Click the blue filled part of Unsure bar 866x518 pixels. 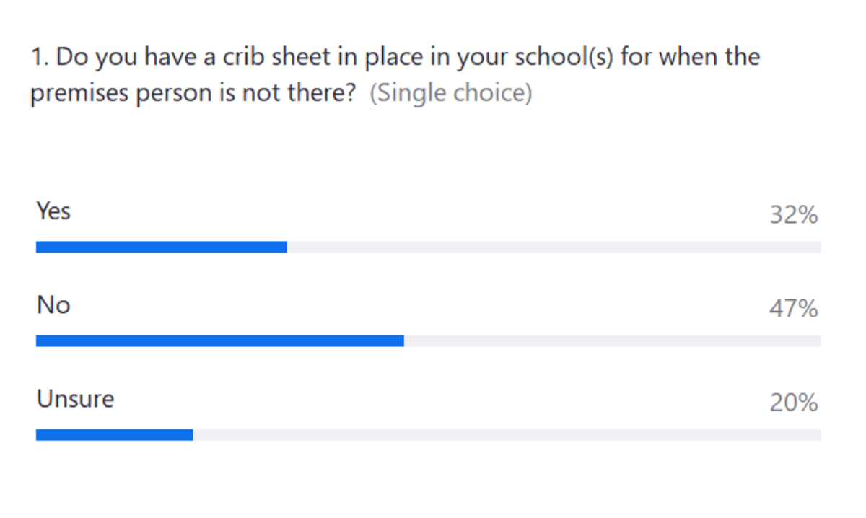pos(114,435)
